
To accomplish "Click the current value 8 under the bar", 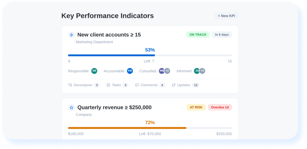I will click(x=69, y=61).
